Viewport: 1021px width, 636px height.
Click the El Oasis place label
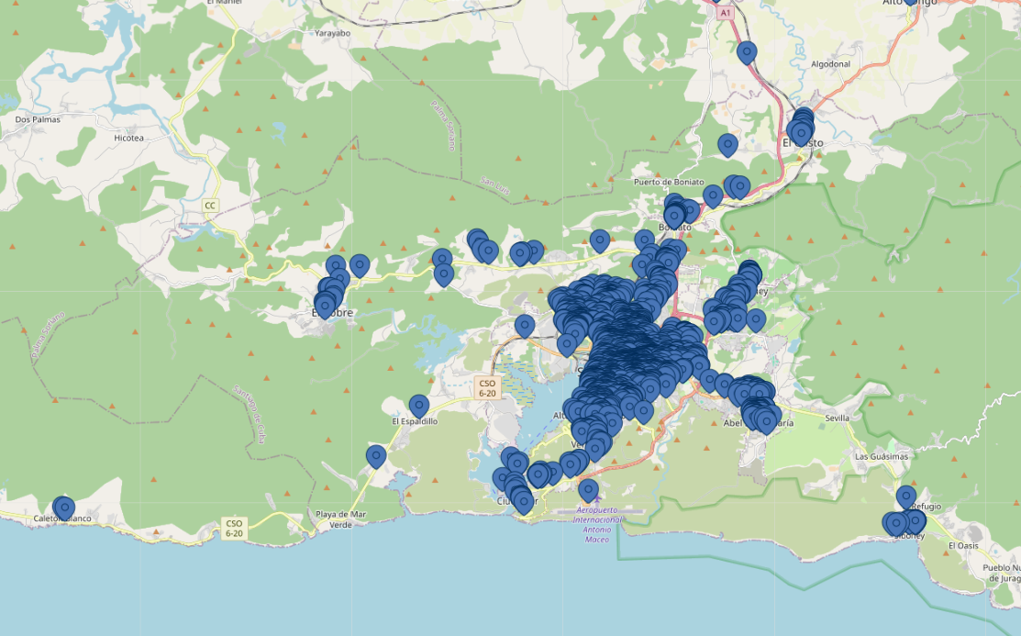click(963, 545)
